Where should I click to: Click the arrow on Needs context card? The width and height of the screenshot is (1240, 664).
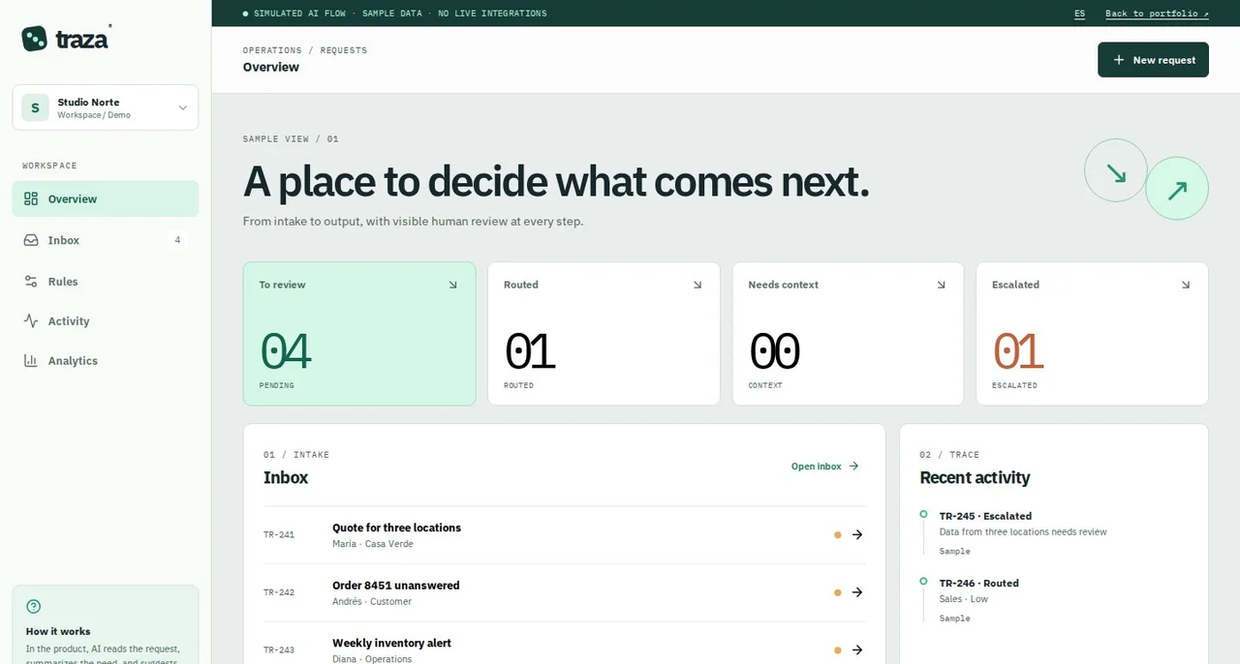(942, 285)
